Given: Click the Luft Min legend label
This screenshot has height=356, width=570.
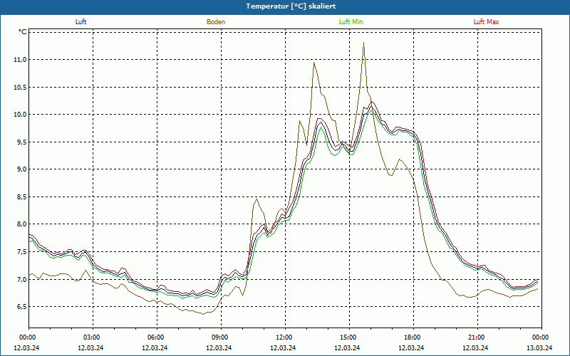Looking at the screenshot, I should coord(351,22).
